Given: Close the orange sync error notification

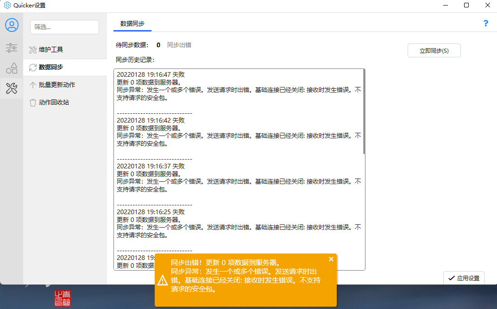Looking at the screenshot, I should [331, 259].
